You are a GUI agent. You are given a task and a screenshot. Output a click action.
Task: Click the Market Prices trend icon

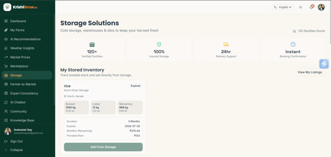pos(6,57)
